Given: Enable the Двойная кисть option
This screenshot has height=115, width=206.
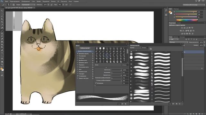Looking at the screenshot, I should pyautogui.click(x=78, y=60).
